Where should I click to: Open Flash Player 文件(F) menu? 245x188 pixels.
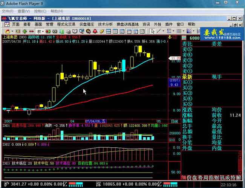tap(8, 11)
